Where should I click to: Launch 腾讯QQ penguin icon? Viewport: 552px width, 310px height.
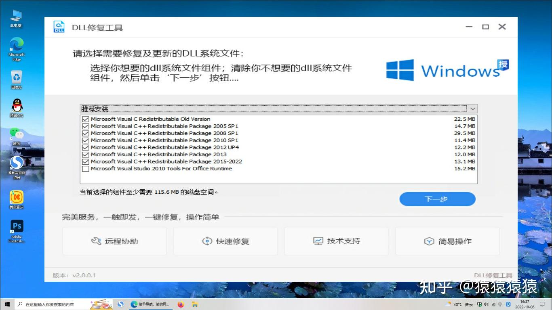[16, 108]
